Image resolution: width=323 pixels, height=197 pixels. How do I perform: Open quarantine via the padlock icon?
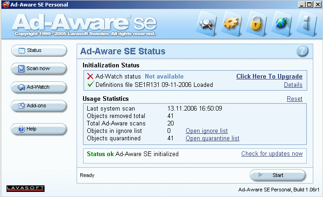click(256, 24)
